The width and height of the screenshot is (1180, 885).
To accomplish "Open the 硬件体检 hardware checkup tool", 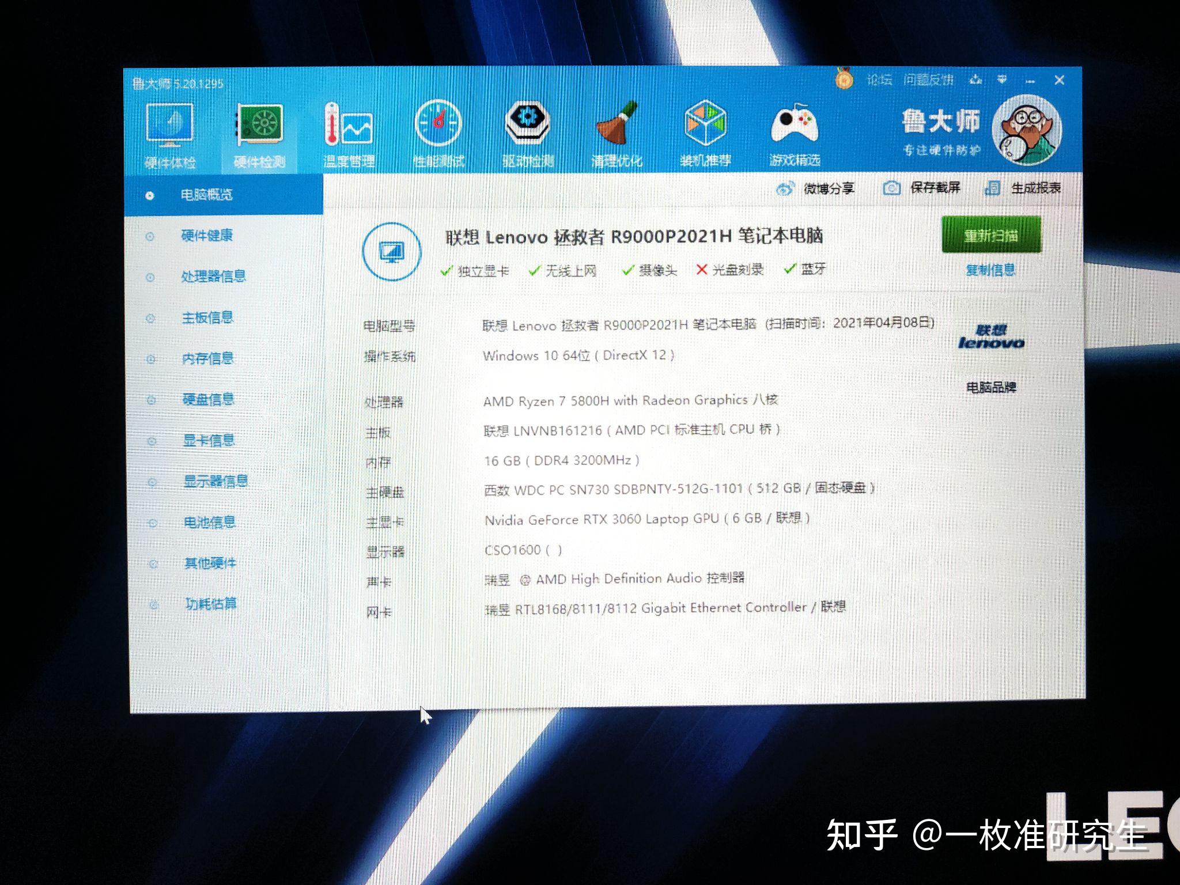I will pos(170,137).
